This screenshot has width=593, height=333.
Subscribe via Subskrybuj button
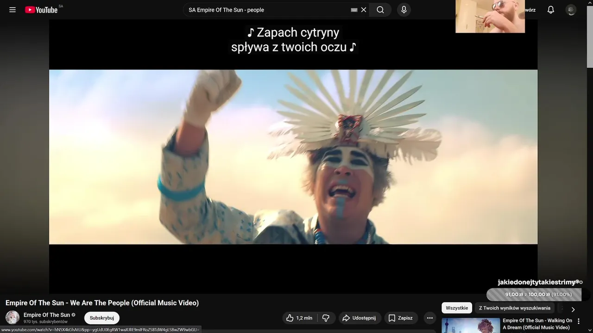coord(102,318)
